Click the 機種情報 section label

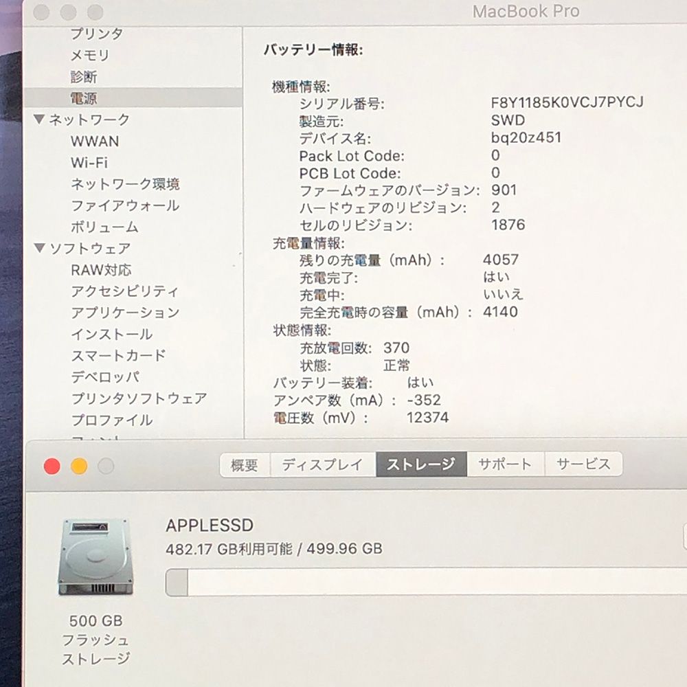[x=301, y=87]
